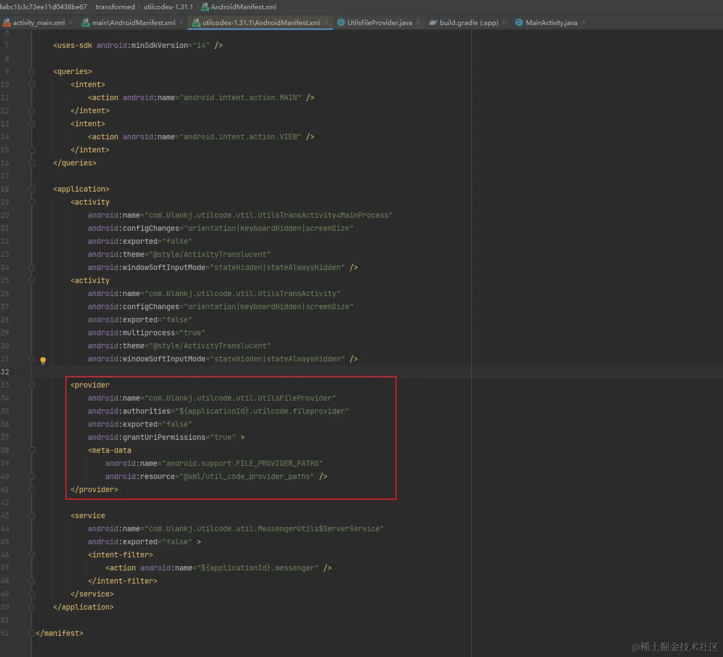Collapse the first <activity> block at line 19
Image resolution: width=723 pixels, height=657 pixels.
tap(32, 202)
